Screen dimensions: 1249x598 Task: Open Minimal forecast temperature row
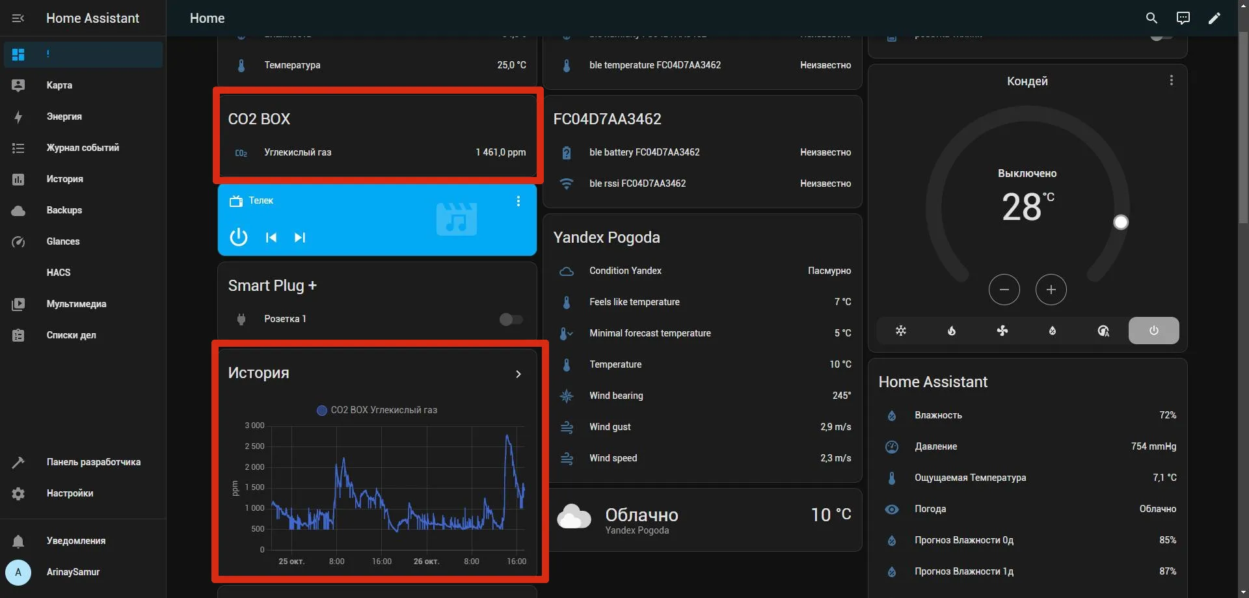[703, 333]
